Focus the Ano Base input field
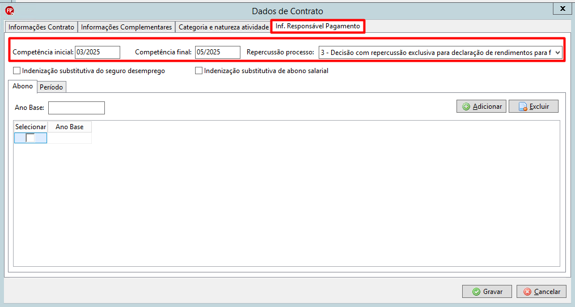 coord(77,108)
